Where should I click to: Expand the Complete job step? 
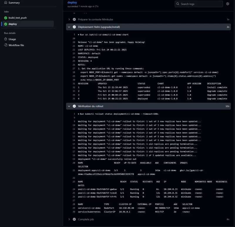(x=69, y=219)
